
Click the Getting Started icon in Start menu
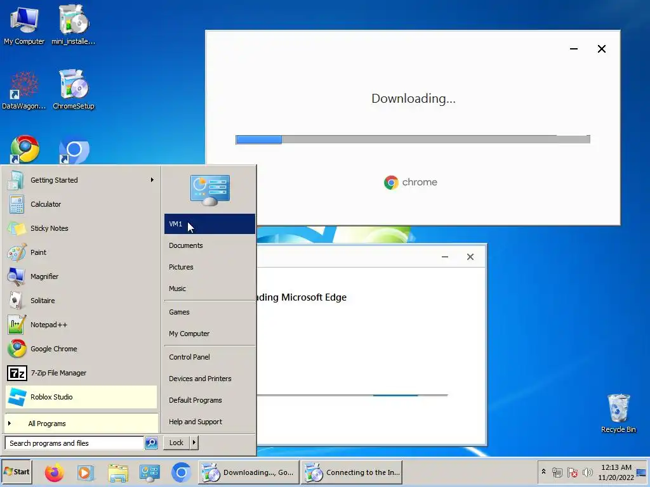(x=16, y=180)
